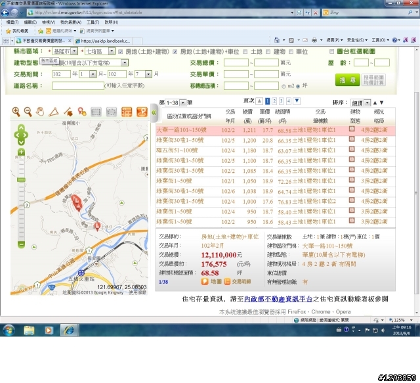Click the lower single red map marker
This screenshot has height=383, width=420.
click(98, 226)
